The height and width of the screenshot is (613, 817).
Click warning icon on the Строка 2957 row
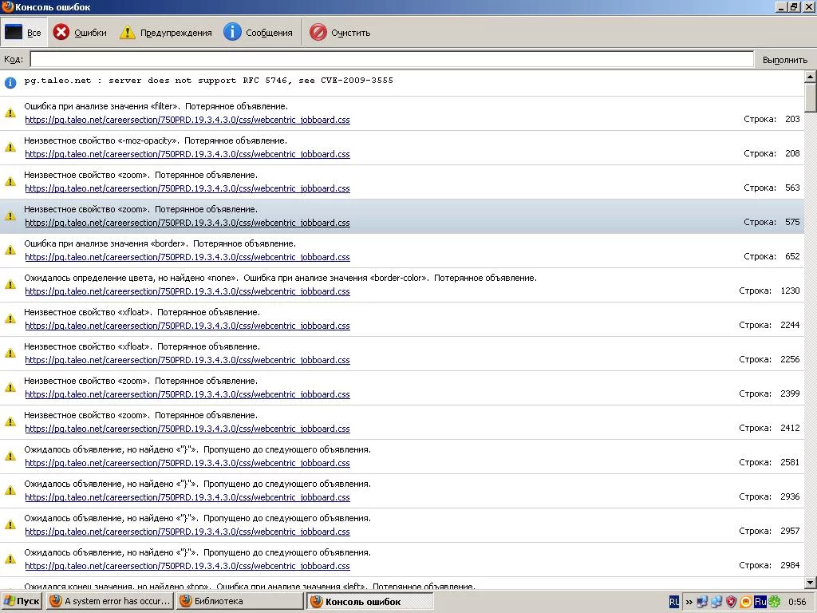pyautogui.click(x=10, y=525)
